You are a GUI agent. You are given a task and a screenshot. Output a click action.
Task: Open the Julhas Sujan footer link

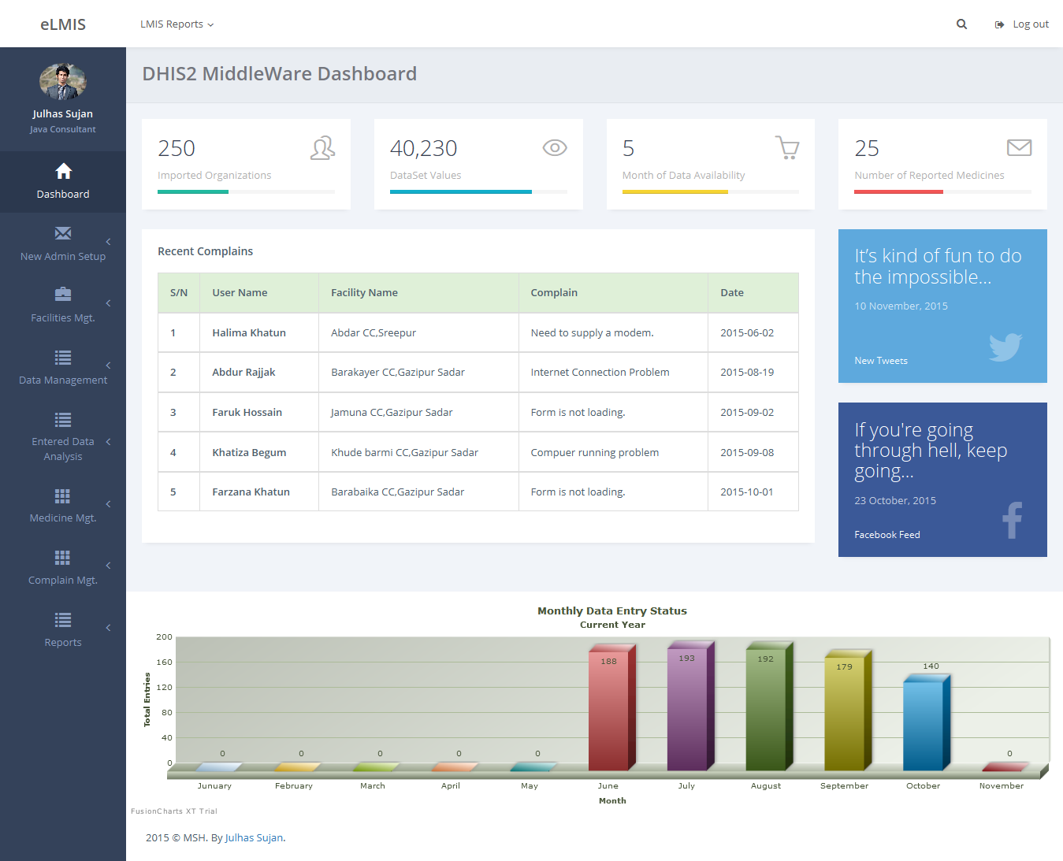tap(254, 838)
